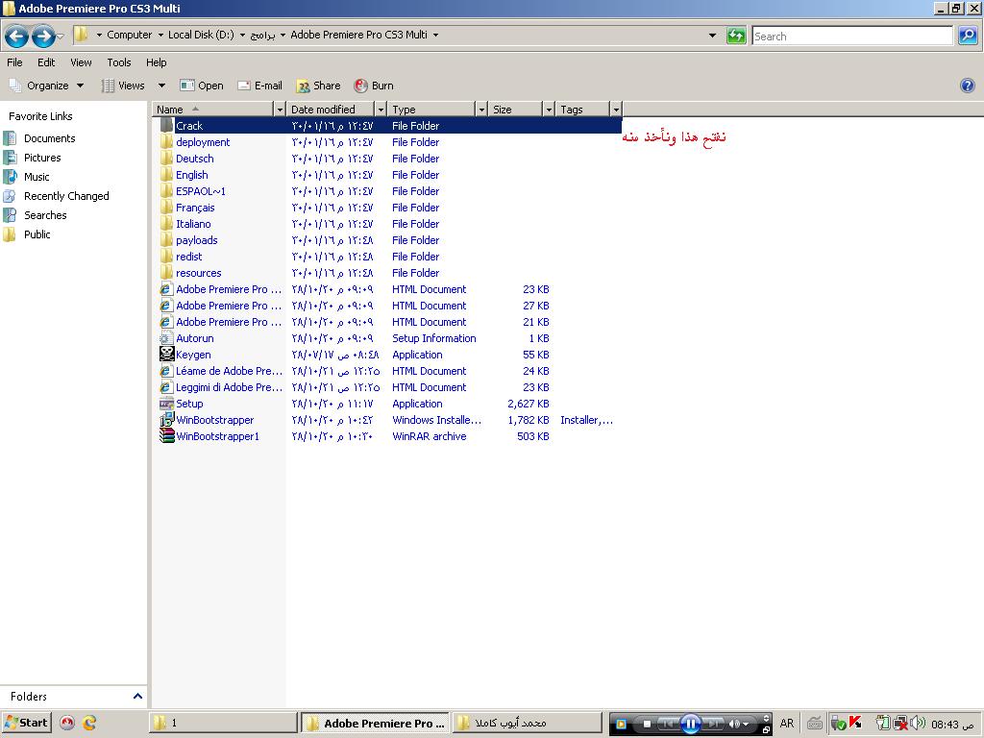This screenshot has height=738, width=984.
Task: Click the E-mail toolbar button
Action: click(259, 86)
